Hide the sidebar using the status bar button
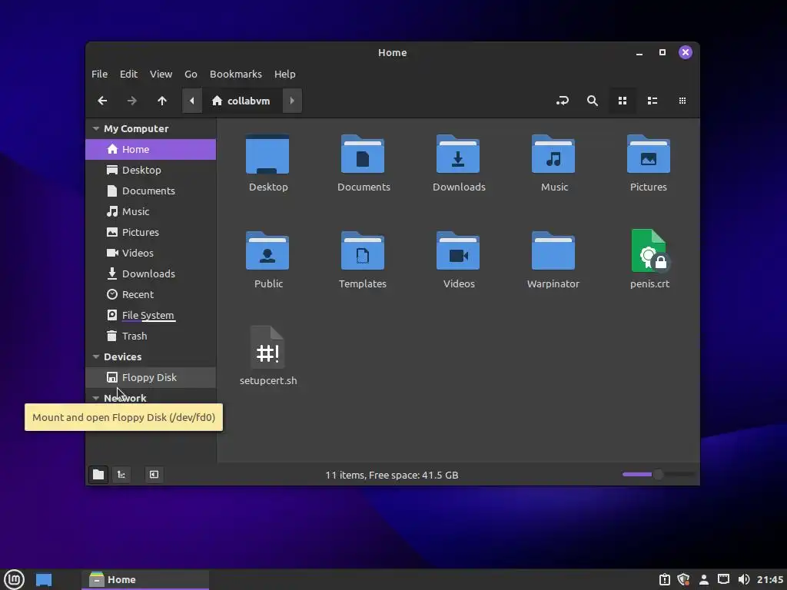Viewport: 787px width, 590px height. (154, 475)
